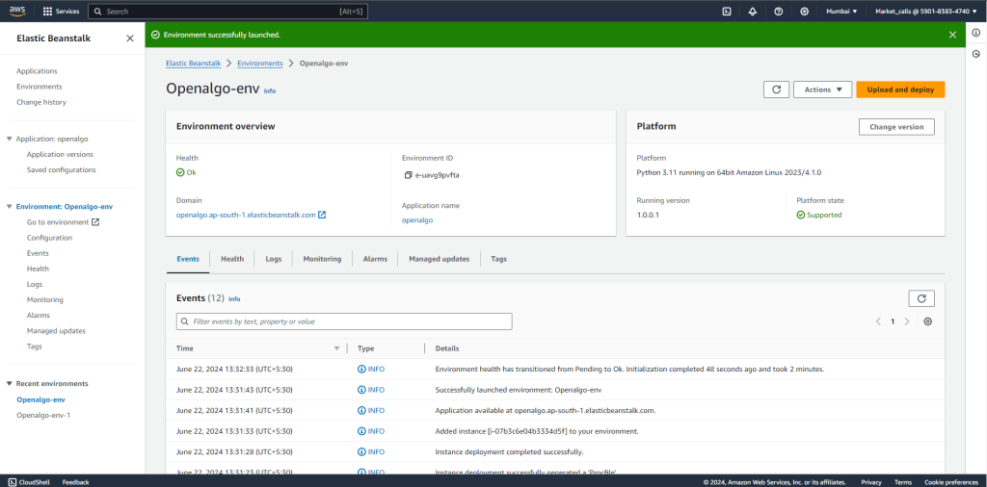This screenshot has height=487, width=987.
Task: Collapse the Application: openalgo section
Action: tap(10, 139)
